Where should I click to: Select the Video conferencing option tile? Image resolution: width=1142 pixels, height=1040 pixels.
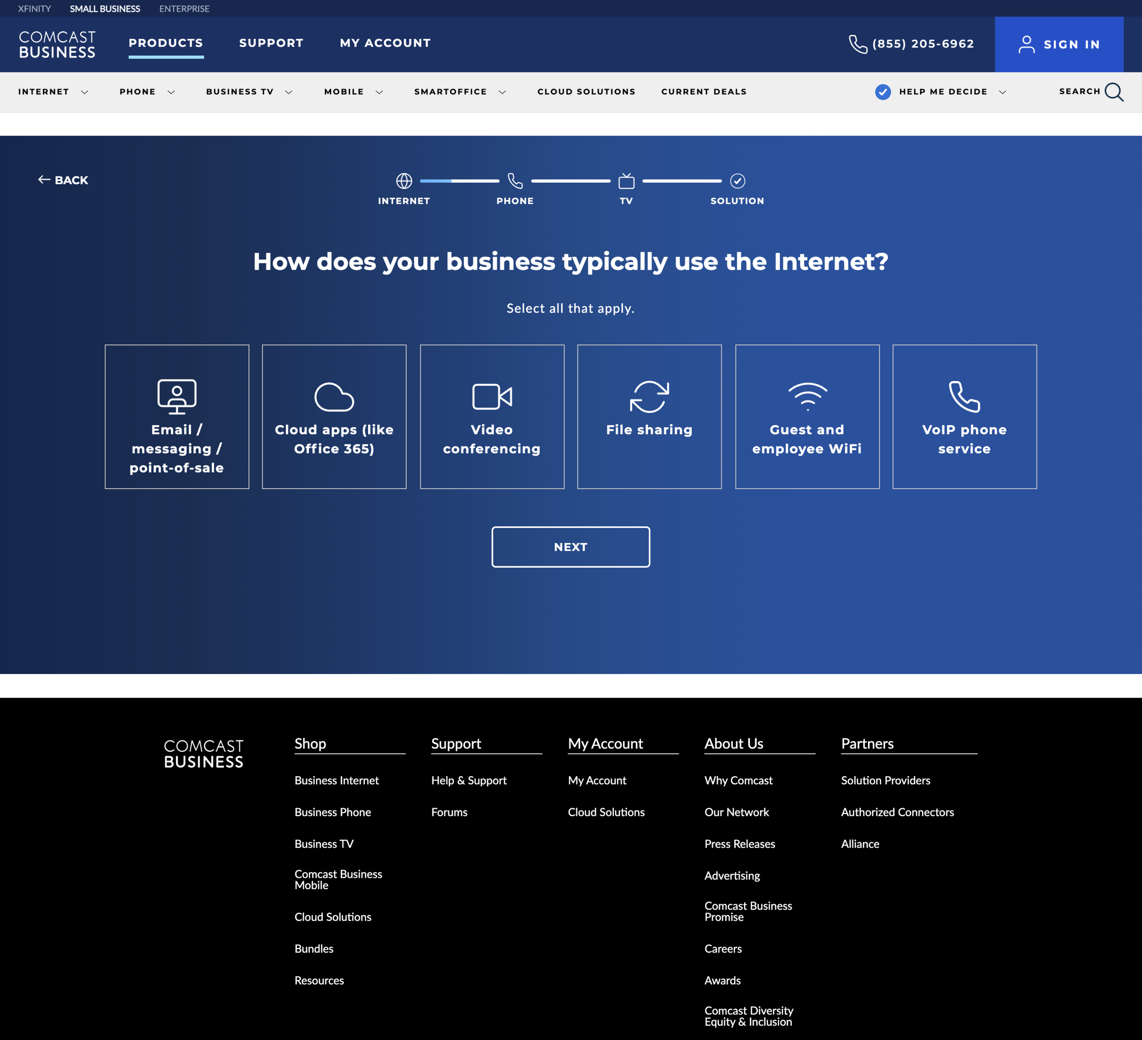492,417
